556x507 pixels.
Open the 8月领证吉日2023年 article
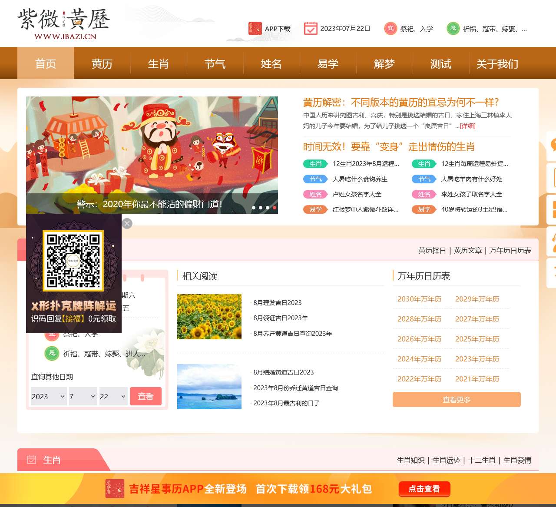281,318
